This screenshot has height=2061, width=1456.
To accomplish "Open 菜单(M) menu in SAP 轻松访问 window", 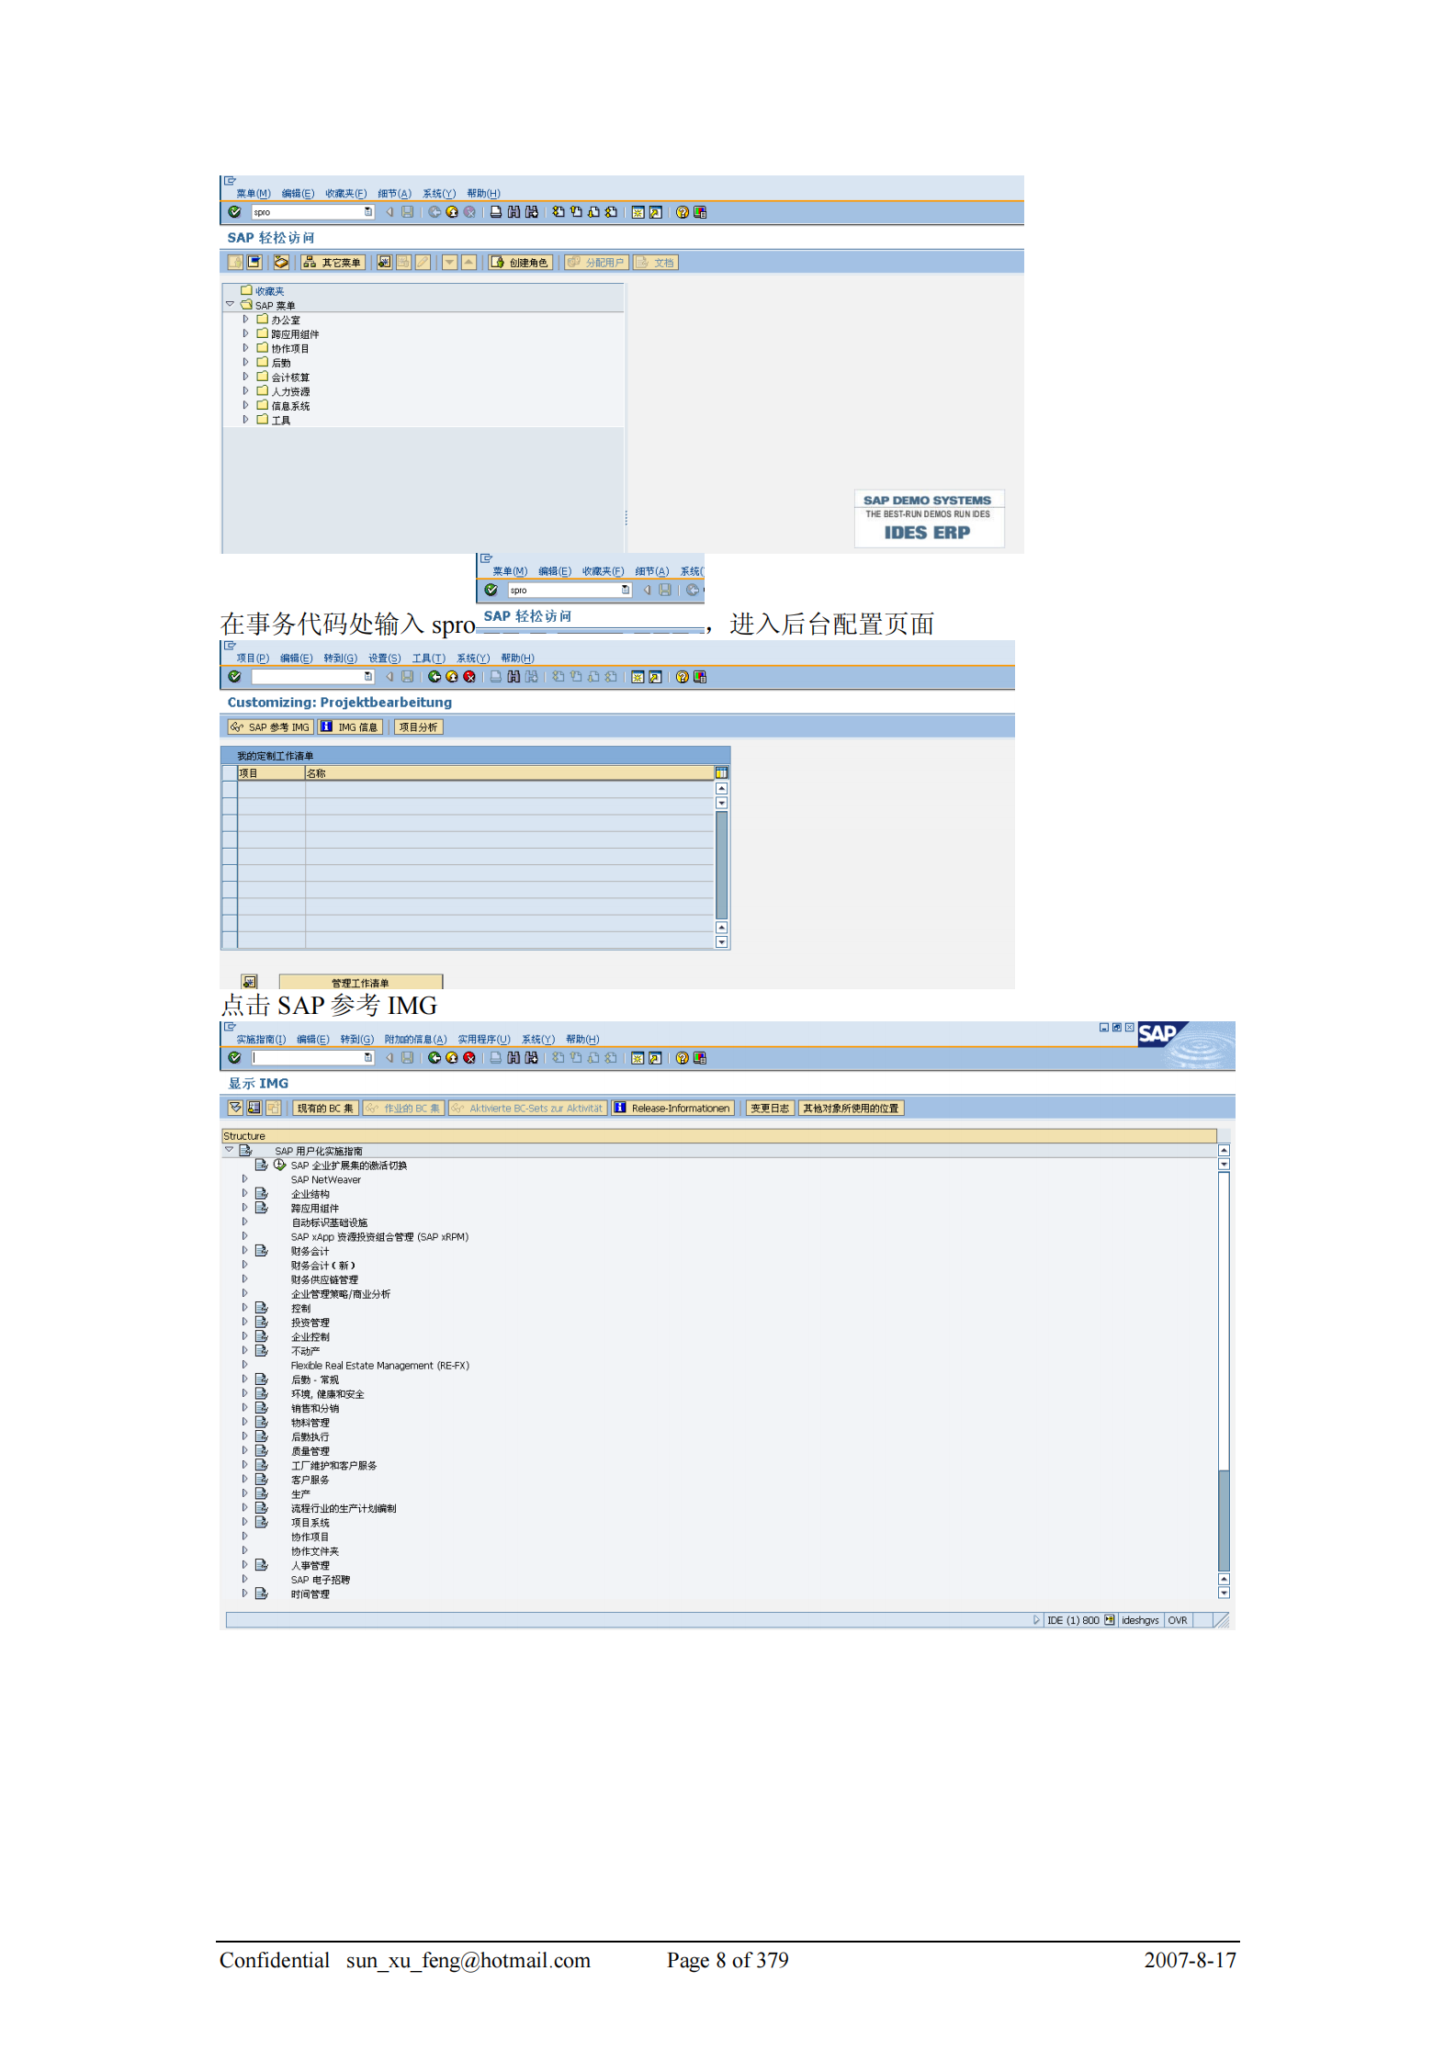I will pyautogui.click(x=253, y=194).
